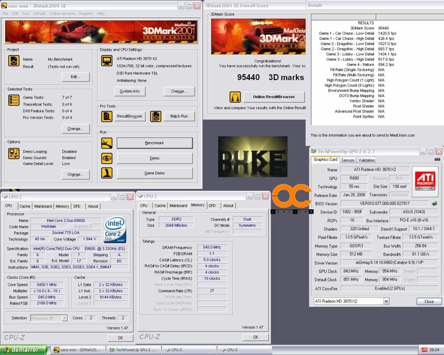Click the Batch Run document icon
Screen dimensions: 444x355
pyautogui.click(x=156, y=116)
